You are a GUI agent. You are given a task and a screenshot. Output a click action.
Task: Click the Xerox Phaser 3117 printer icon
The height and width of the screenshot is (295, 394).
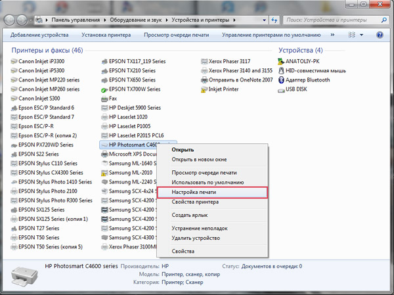pos(204,61)
